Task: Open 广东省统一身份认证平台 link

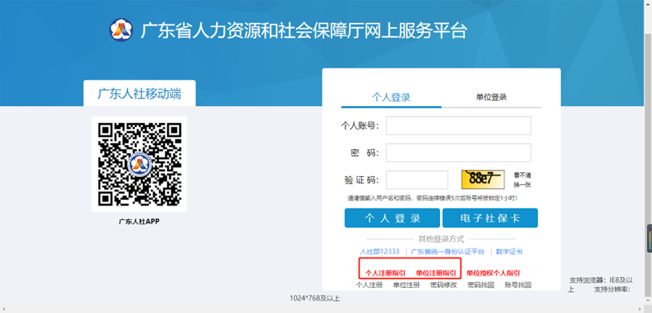Action: (x=447, y=252)
